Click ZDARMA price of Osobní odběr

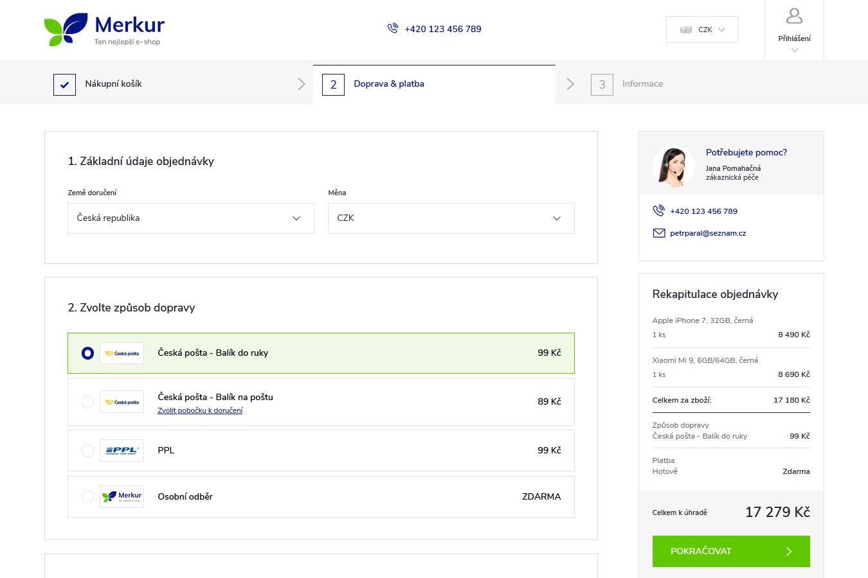pos(541,496)
